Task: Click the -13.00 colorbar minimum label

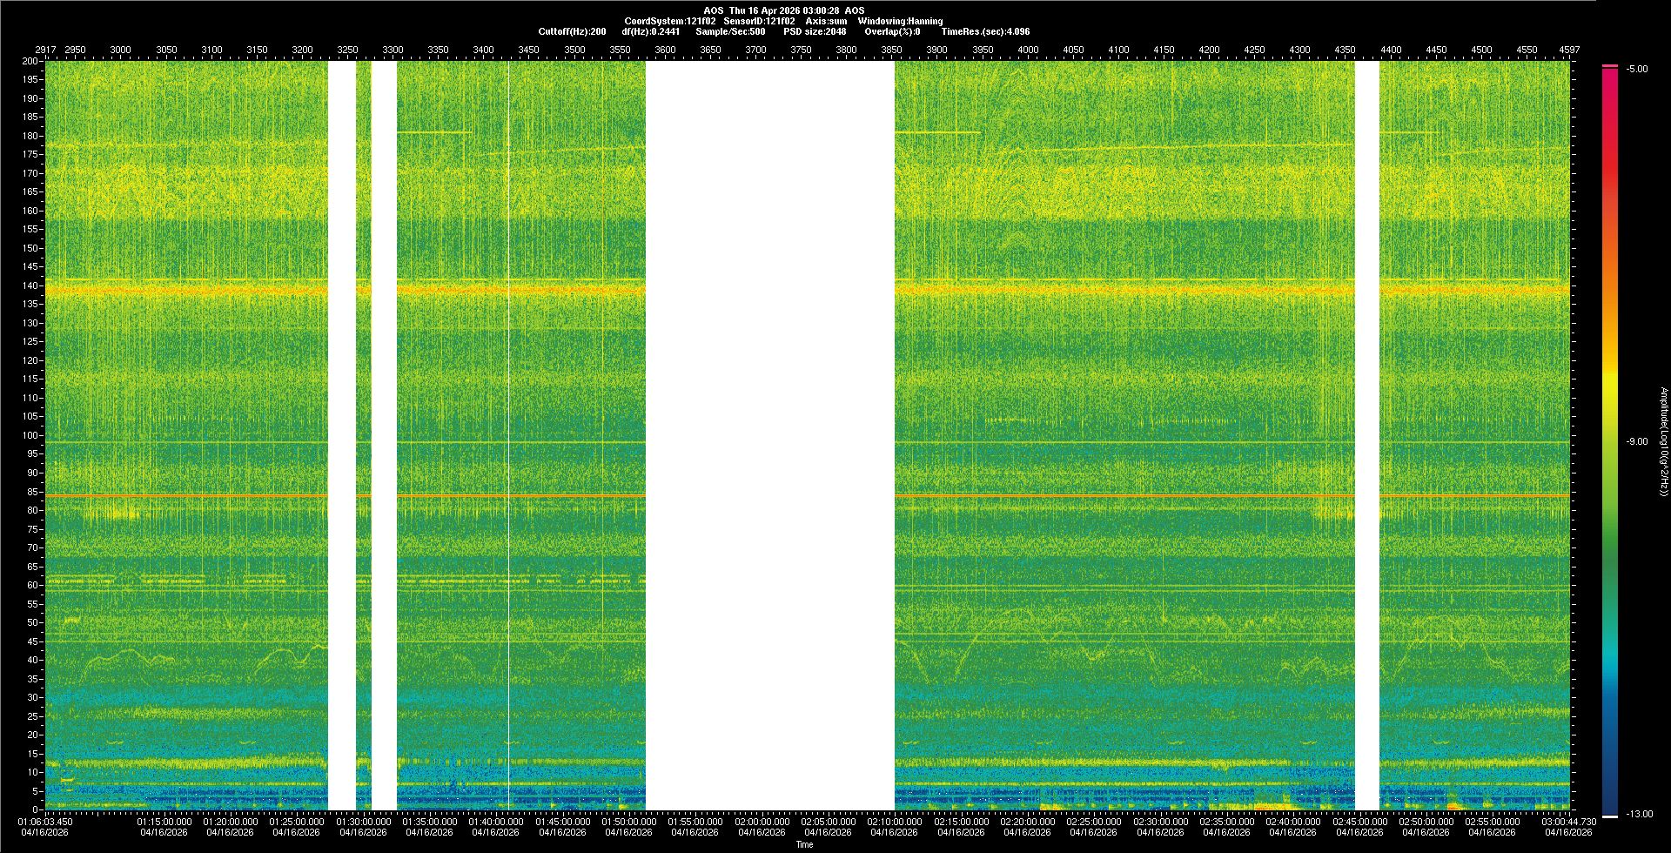Action: [x=1639, y=814]
